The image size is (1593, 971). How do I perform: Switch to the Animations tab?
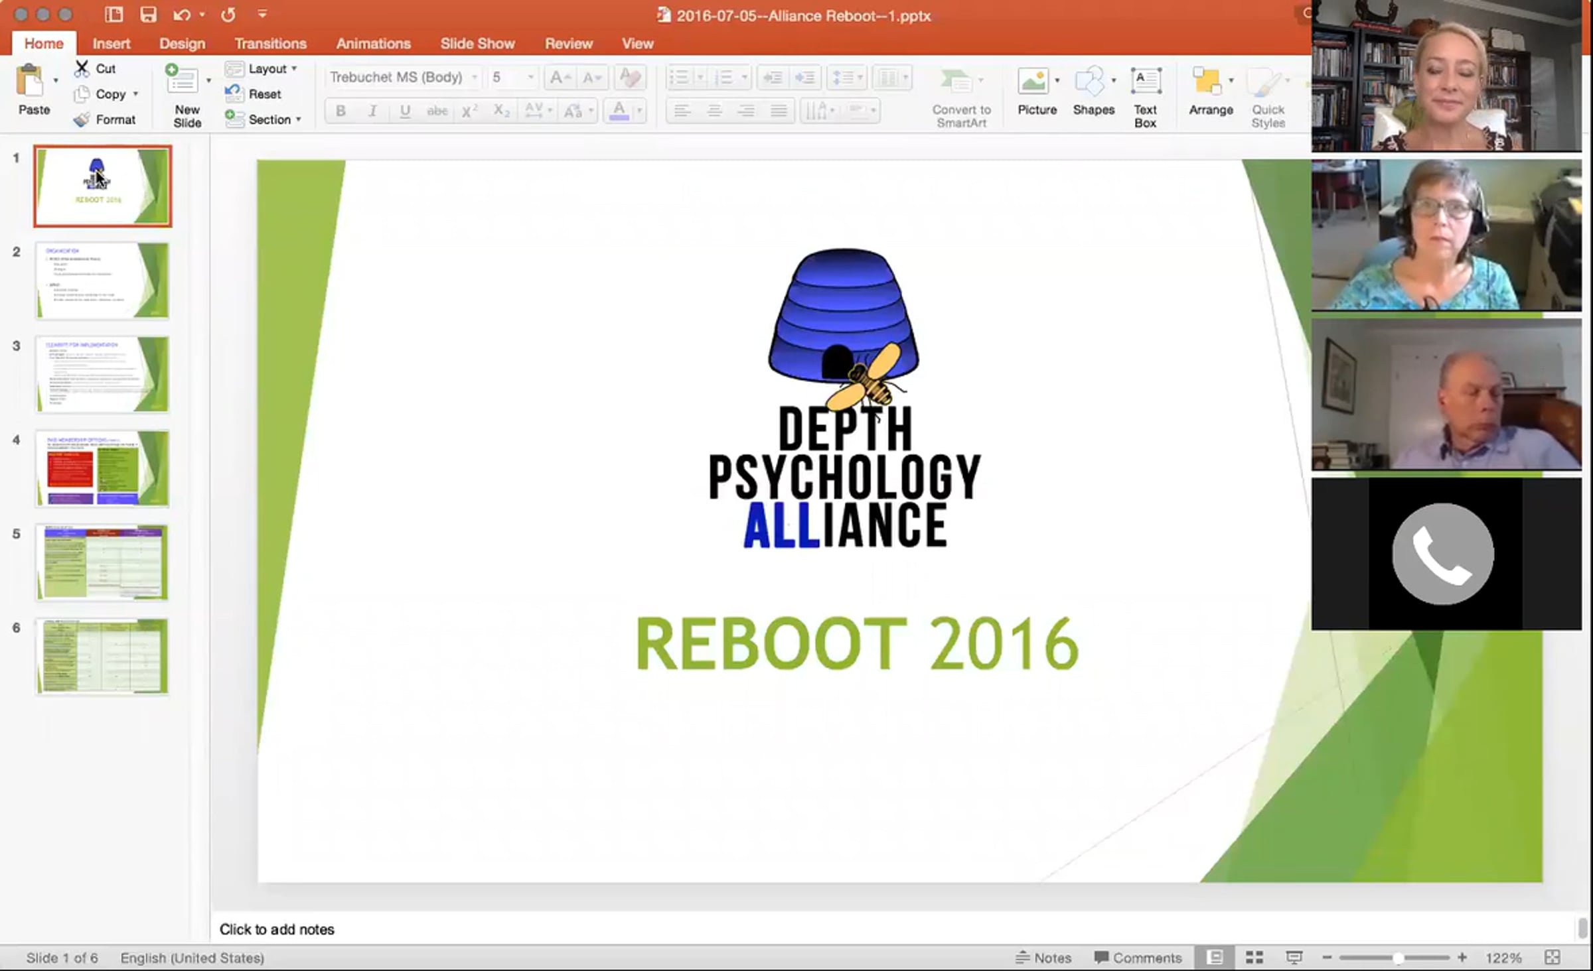click(373, 43)
